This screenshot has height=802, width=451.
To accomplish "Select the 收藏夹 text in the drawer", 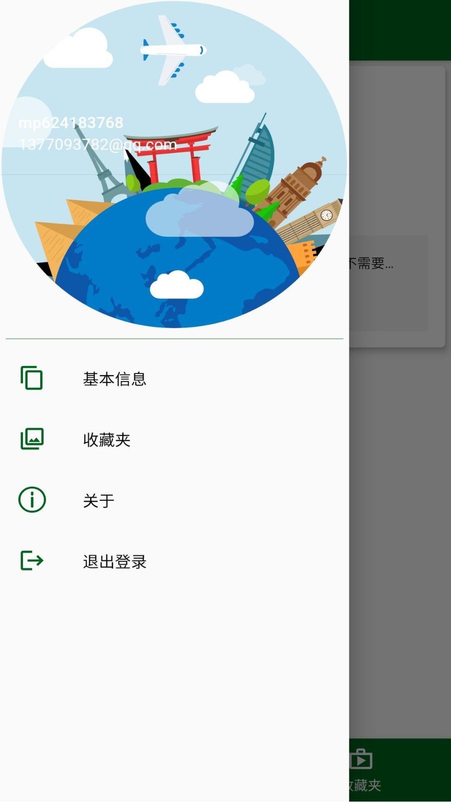I will tap(106, 440).
